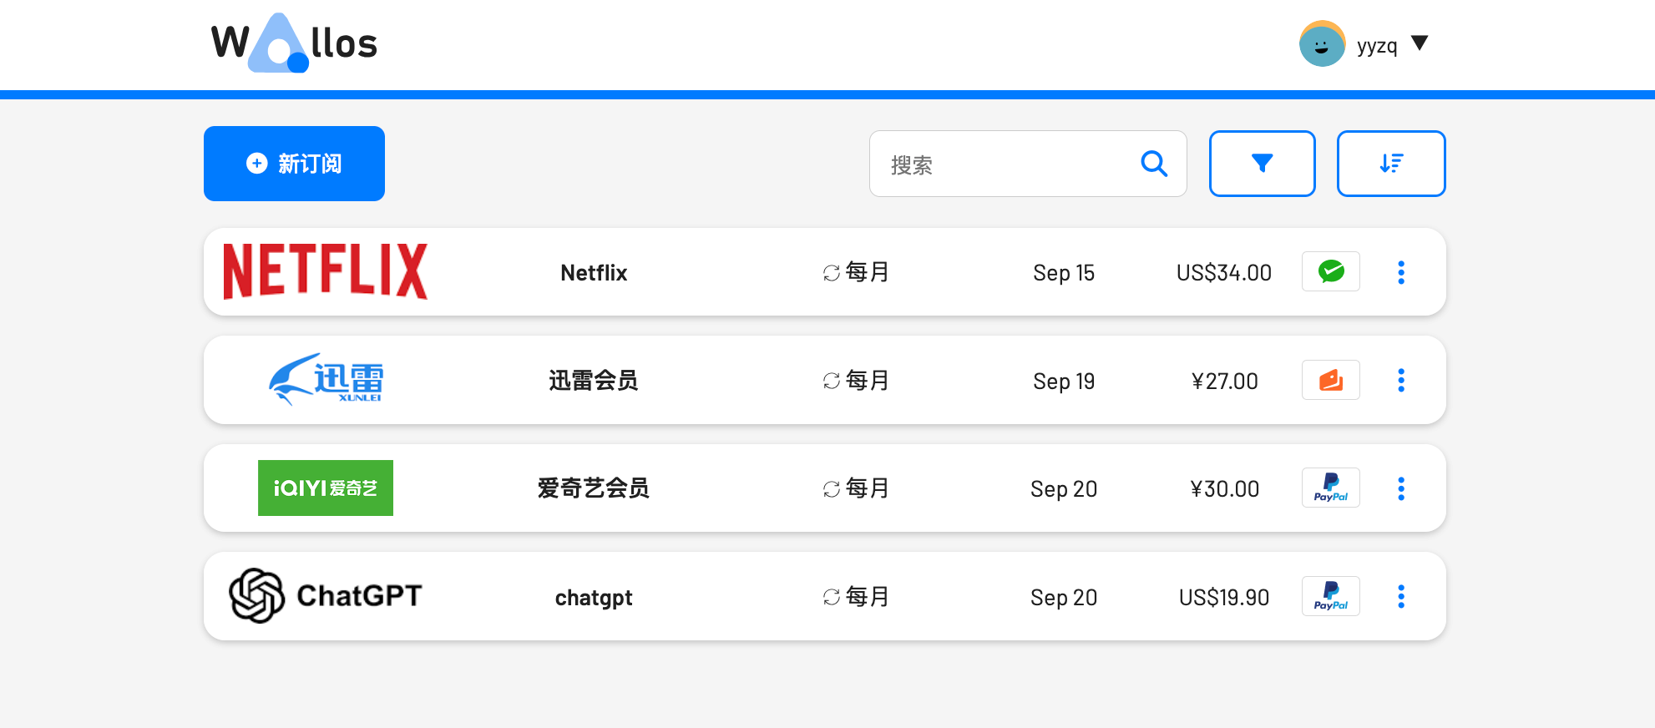Focus the 搜索 search input field

1002,164
